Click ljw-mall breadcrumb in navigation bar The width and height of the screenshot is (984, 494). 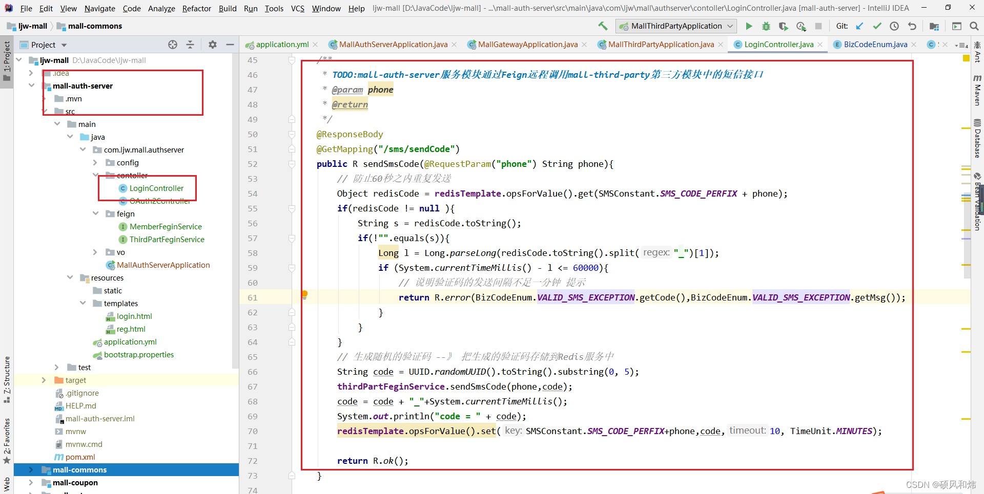[27, 26]
